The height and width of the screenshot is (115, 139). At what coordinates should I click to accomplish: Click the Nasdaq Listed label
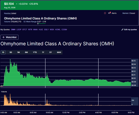(10, 14)
